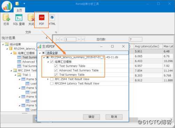
Task: Click the Trial Summary table icon in sidebar
Action: pyautogui.click(x=19, y=66)
